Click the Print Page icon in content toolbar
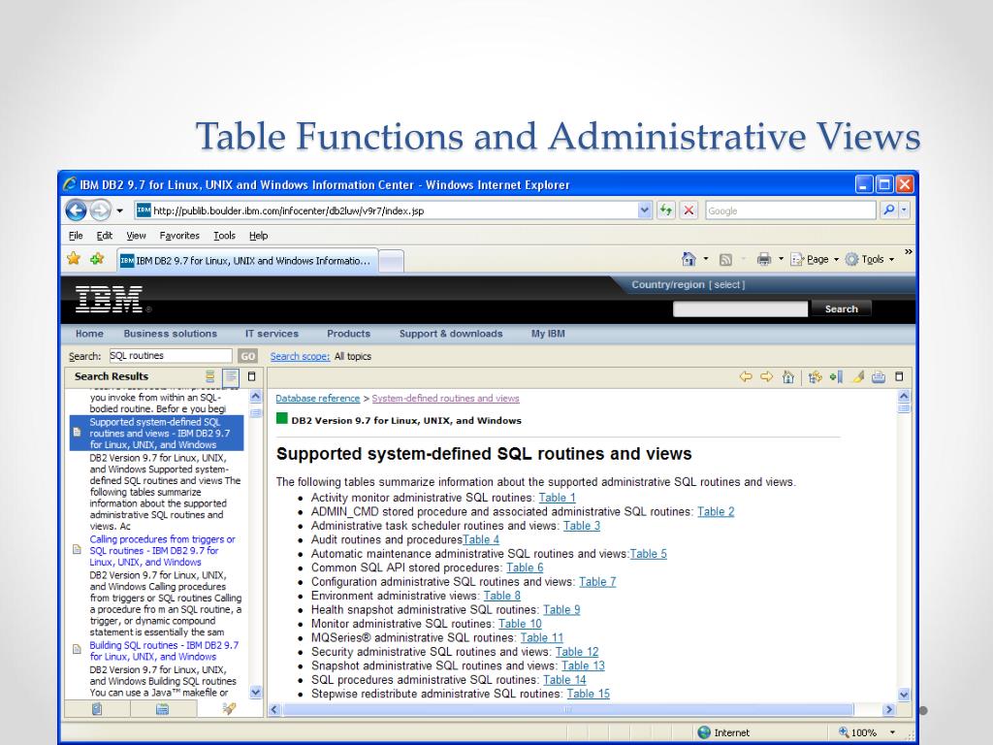The image size is (993, 745). pos(879,377)
